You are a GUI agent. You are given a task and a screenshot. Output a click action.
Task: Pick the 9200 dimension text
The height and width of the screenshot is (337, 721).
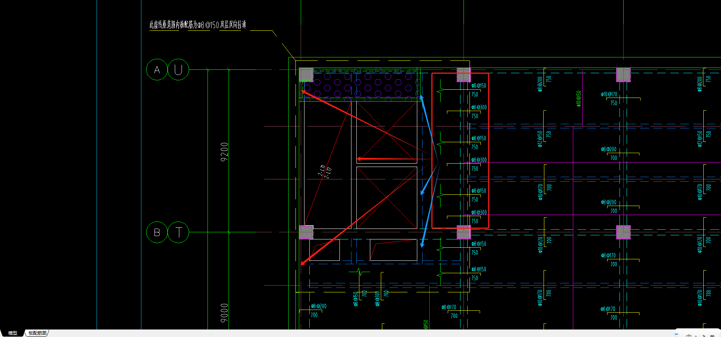click(224, 152)
